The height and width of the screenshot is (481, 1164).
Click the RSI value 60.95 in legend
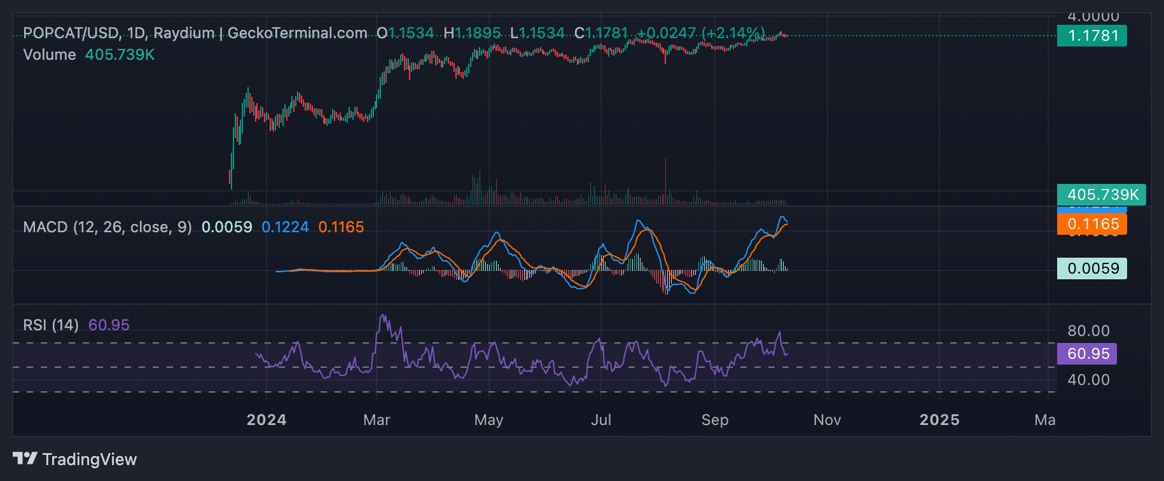point(109,325)
